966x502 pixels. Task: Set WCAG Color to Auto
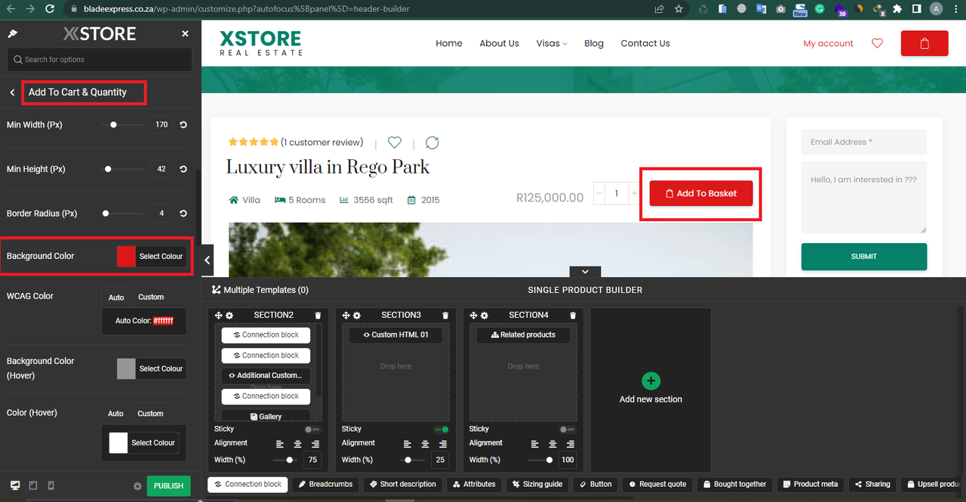[x=116, y=297]
